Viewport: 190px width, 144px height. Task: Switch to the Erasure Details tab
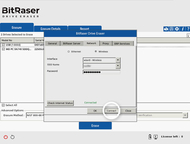[50, 28]
